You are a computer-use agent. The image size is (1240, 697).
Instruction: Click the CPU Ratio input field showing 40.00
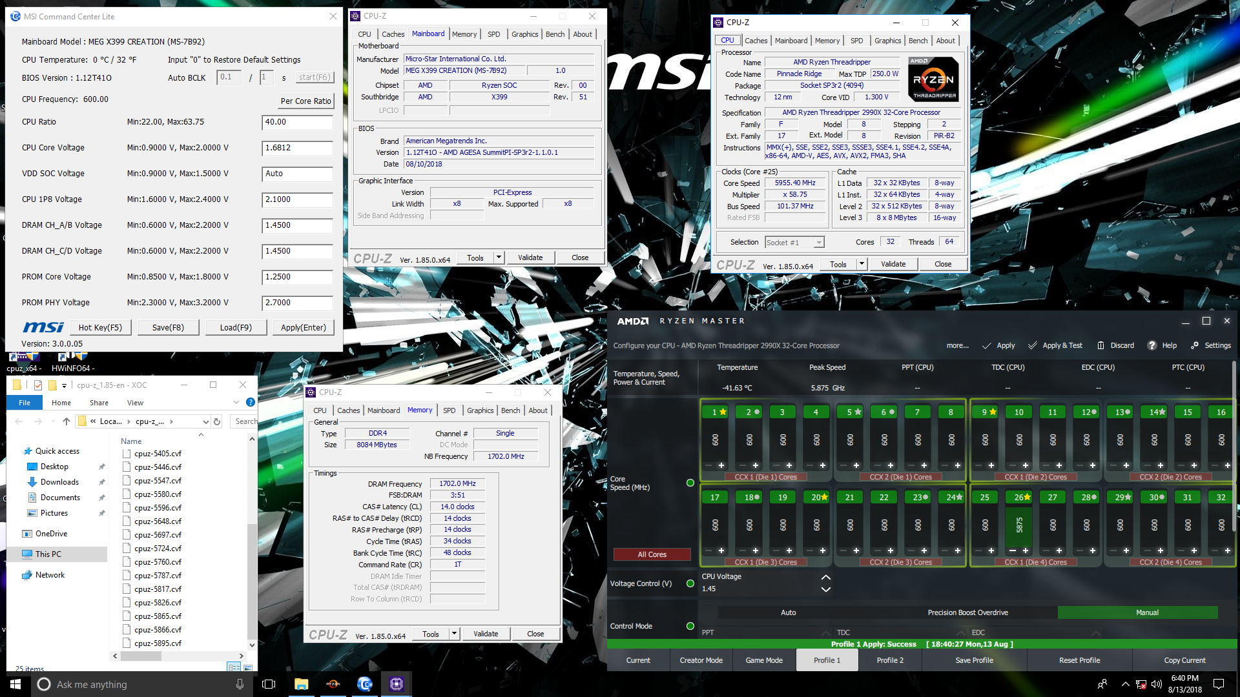click(297, 122)
